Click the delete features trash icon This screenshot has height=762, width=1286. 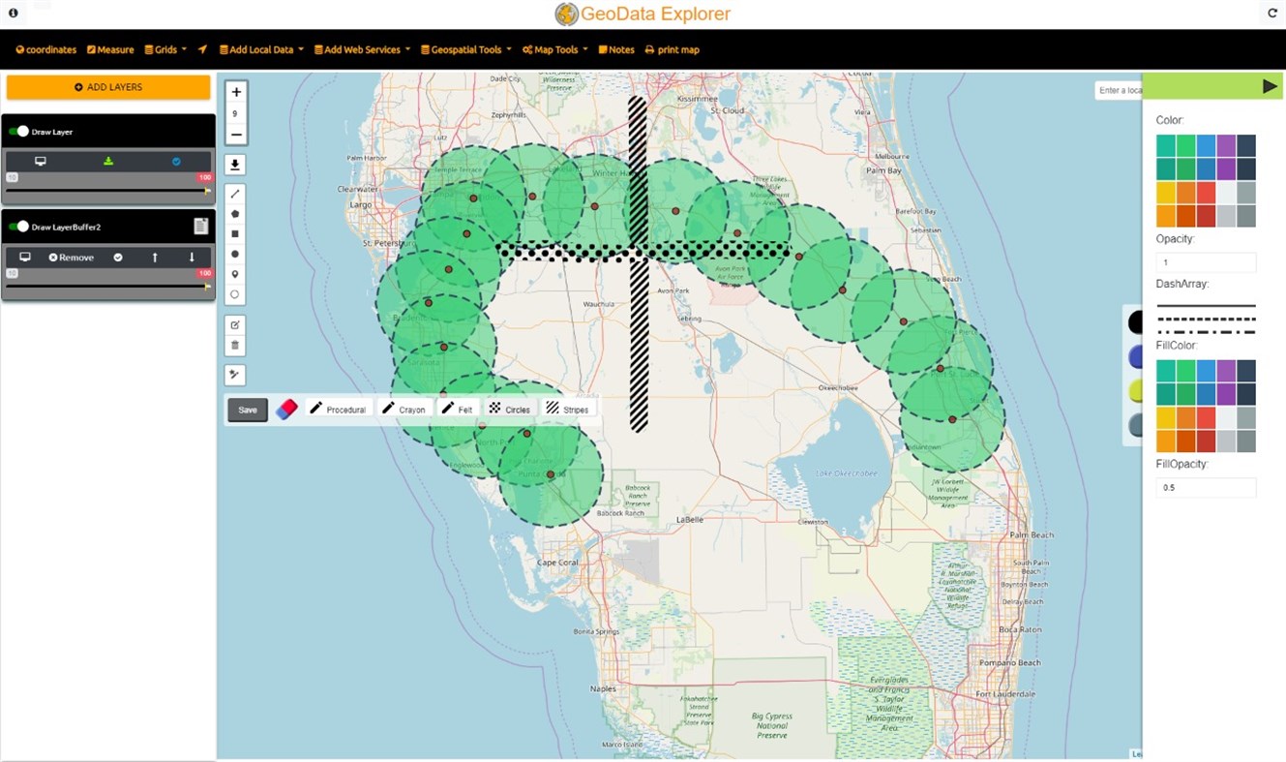pos(234,345)
